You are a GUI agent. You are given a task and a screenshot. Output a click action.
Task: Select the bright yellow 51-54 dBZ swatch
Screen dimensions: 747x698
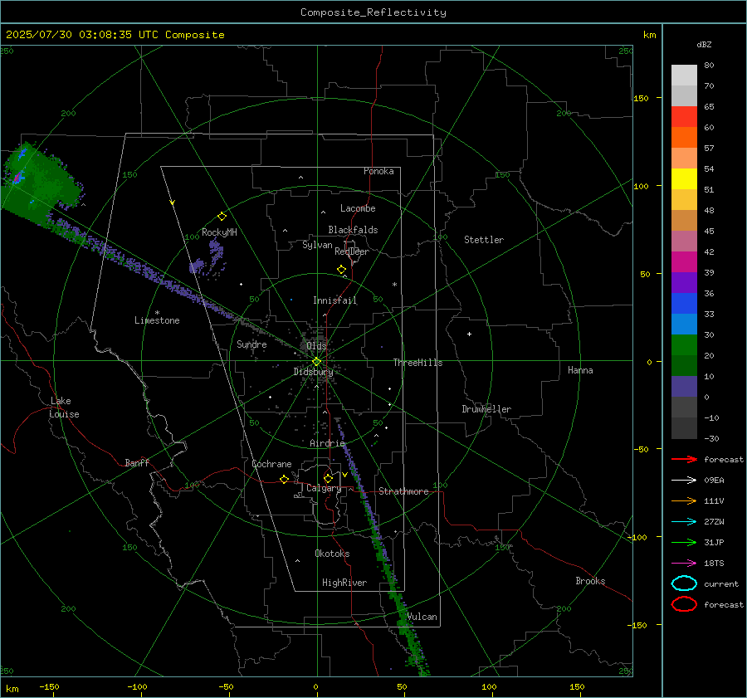coord(684,178)
